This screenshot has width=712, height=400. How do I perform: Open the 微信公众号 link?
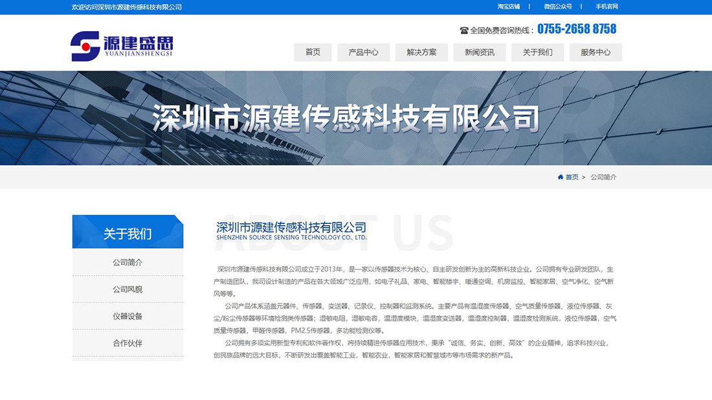click(557, 6)
